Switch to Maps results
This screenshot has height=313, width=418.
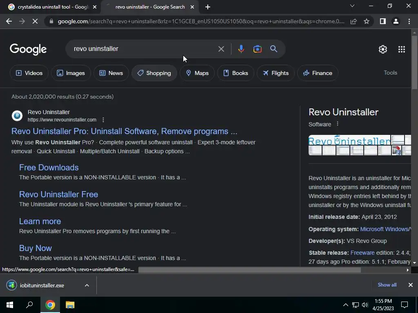[x=197, y=73]
